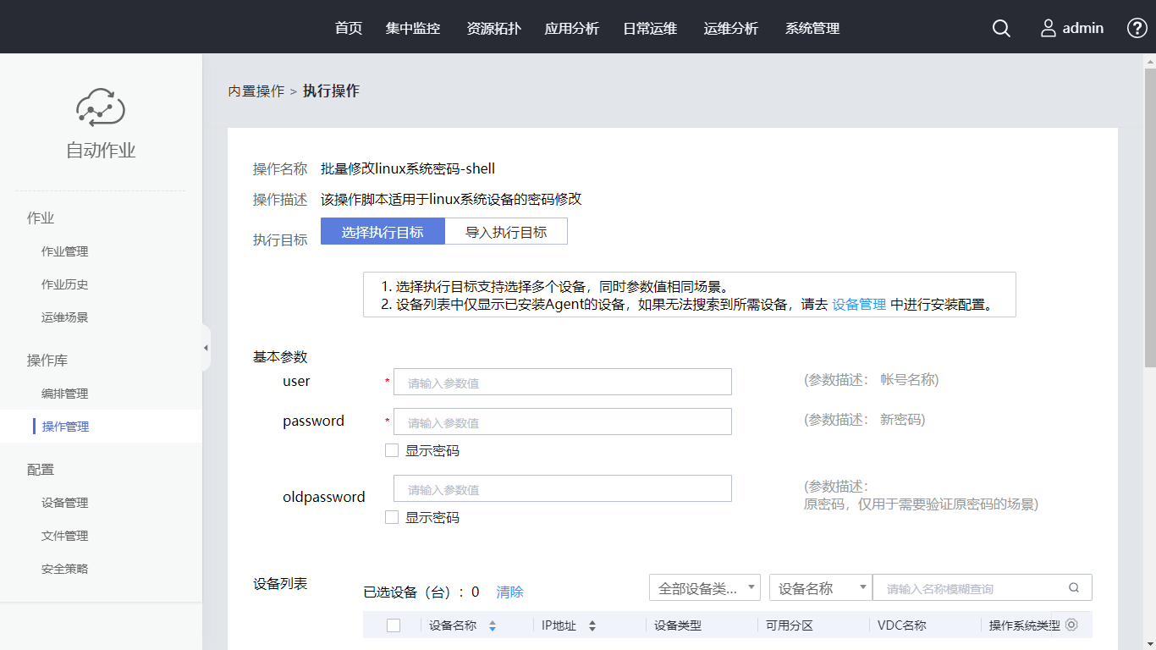Open the 设备名称 search field dropdown
This screenshot has width=1156, height=650.
tap(820, 587)
